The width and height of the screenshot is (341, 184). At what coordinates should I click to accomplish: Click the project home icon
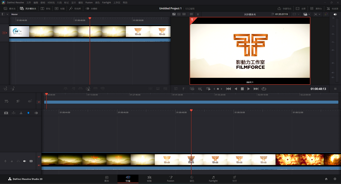pyautogui.click(x=326, y=179)
